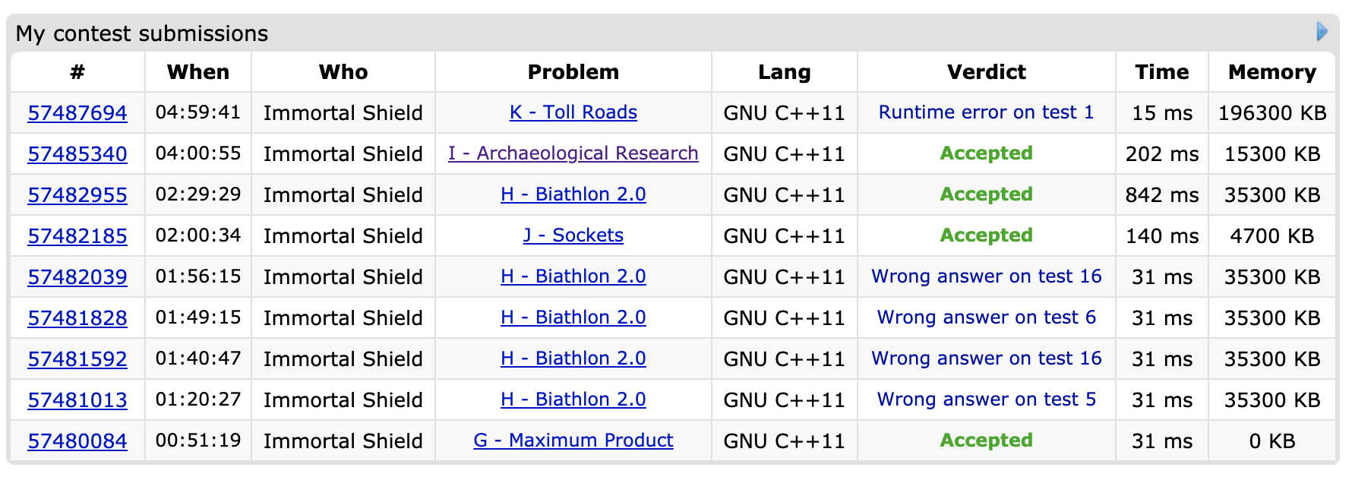This screenshot has height=477, width=1352.
Task: Click Wrong answer on test 5 verdict
Action: [986, 400]
